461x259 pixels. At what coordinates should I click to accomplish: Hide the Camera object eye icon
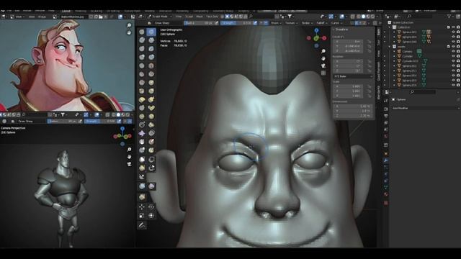(x=453, y=51)
